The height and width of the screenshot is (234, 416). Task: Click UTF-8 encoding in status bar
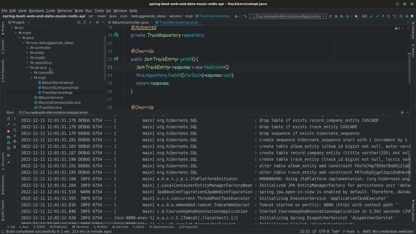324,231
